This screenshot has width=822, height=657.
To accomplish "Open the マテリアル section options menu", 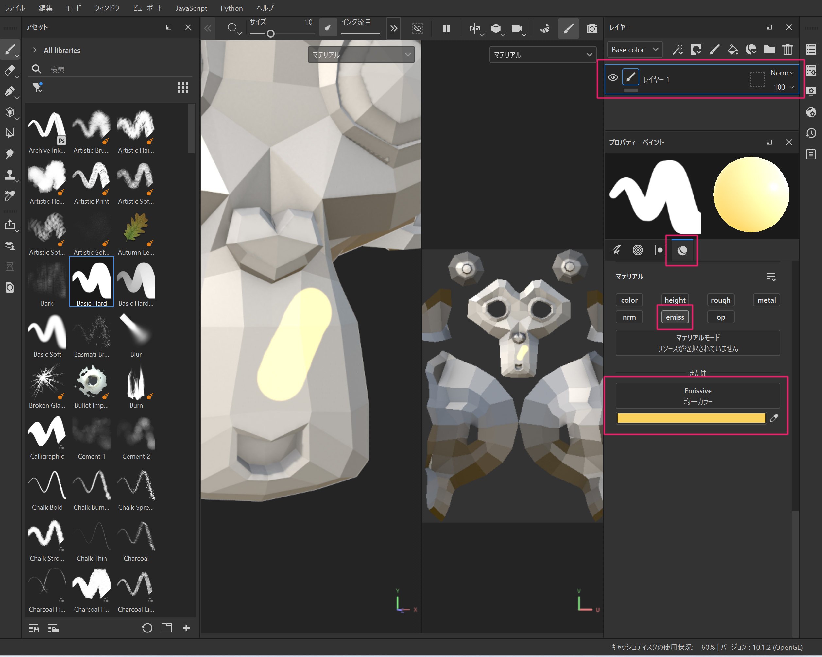I will (771, 277).
